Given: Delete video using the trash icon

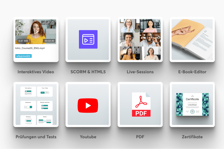Looking at the screenshot, I should (x=53, y=23).
